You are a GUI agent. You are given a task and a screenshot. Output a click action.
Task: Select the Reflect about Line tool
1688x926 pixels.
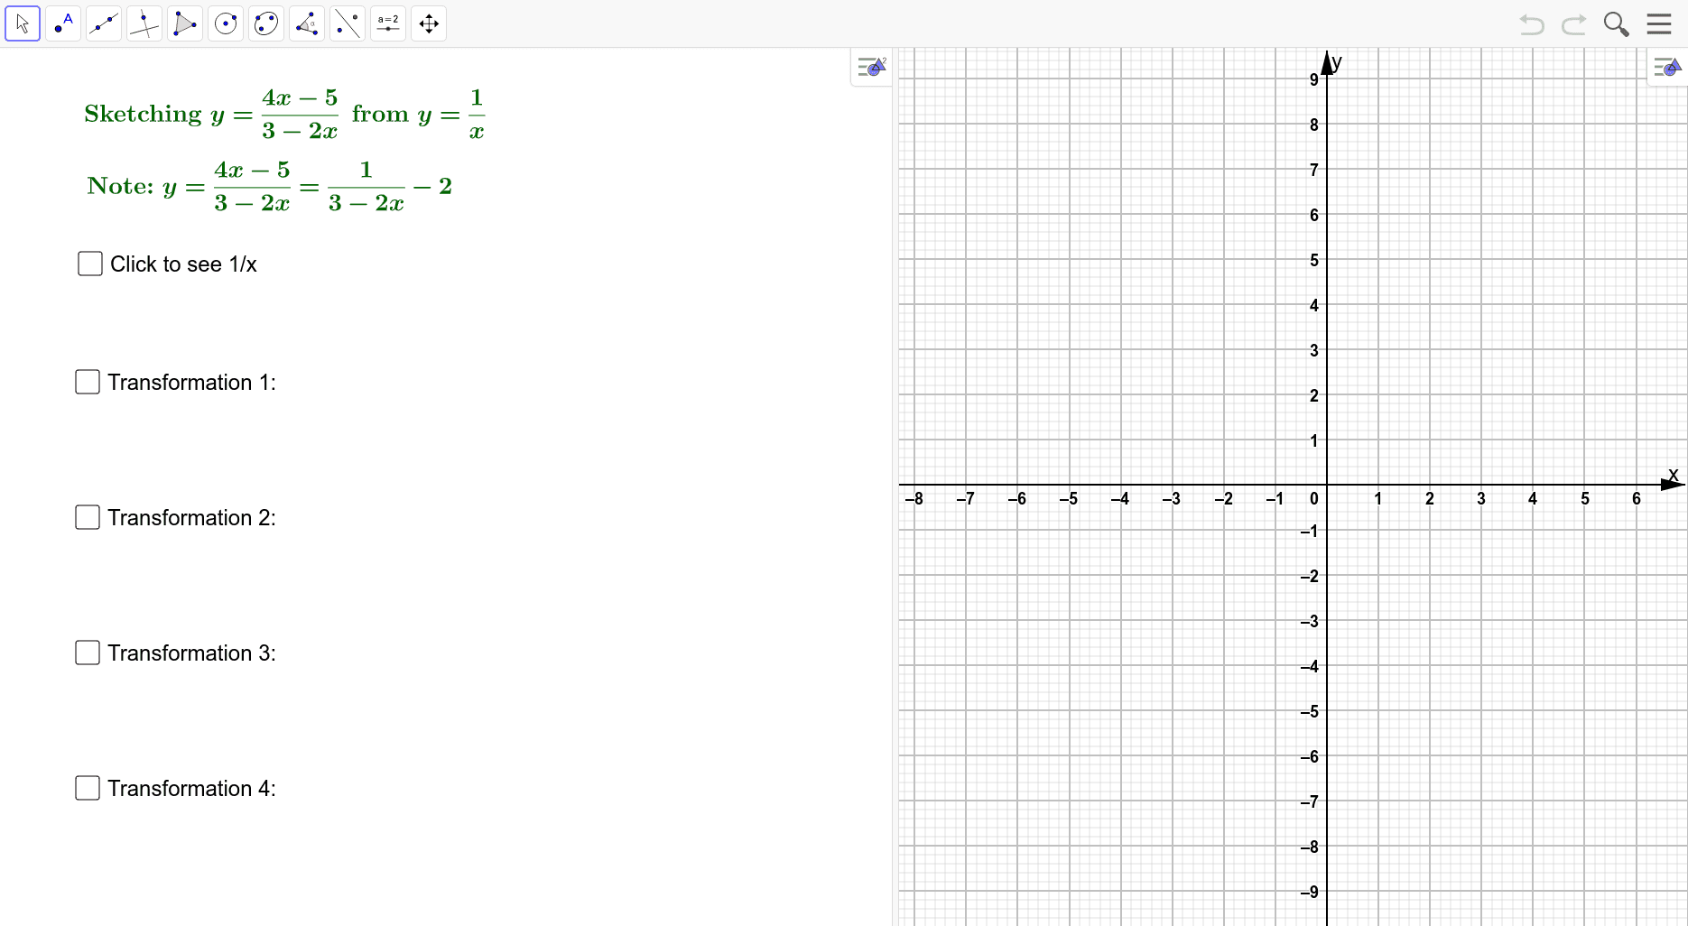(348, 23)
